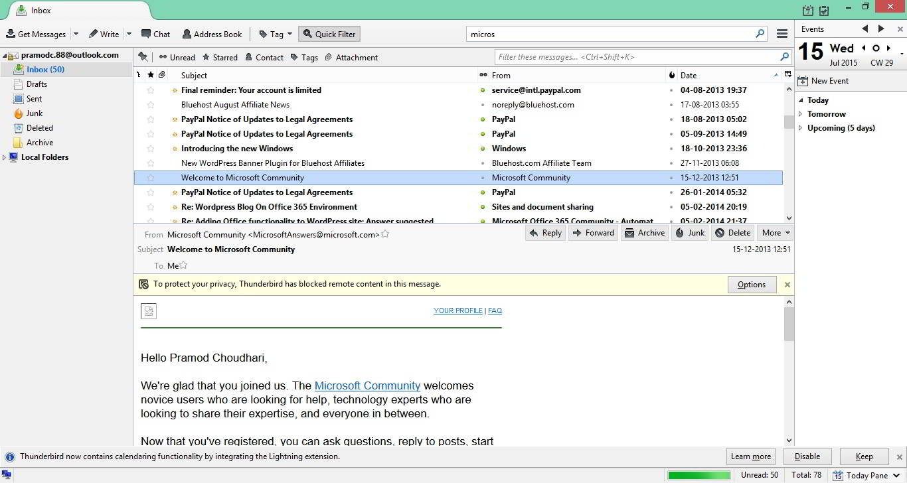The width and height of the screenshot is (907, 483).
Task: Star the 'Me' recipient
Action: coord(184,265)
